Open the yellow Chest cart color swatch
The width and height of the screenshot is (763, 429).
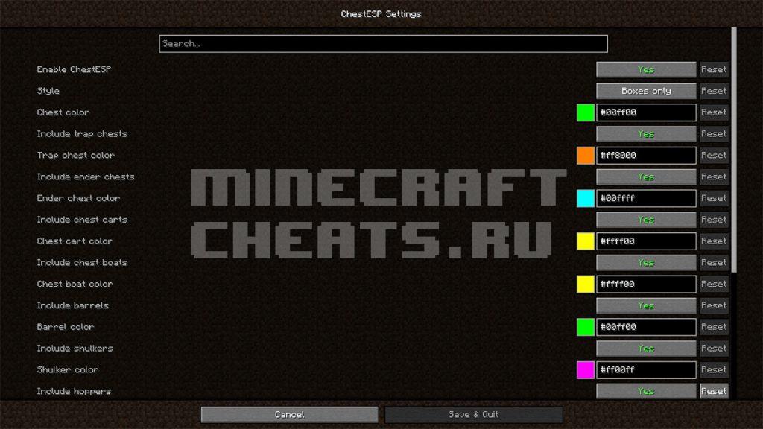[586, 241]
